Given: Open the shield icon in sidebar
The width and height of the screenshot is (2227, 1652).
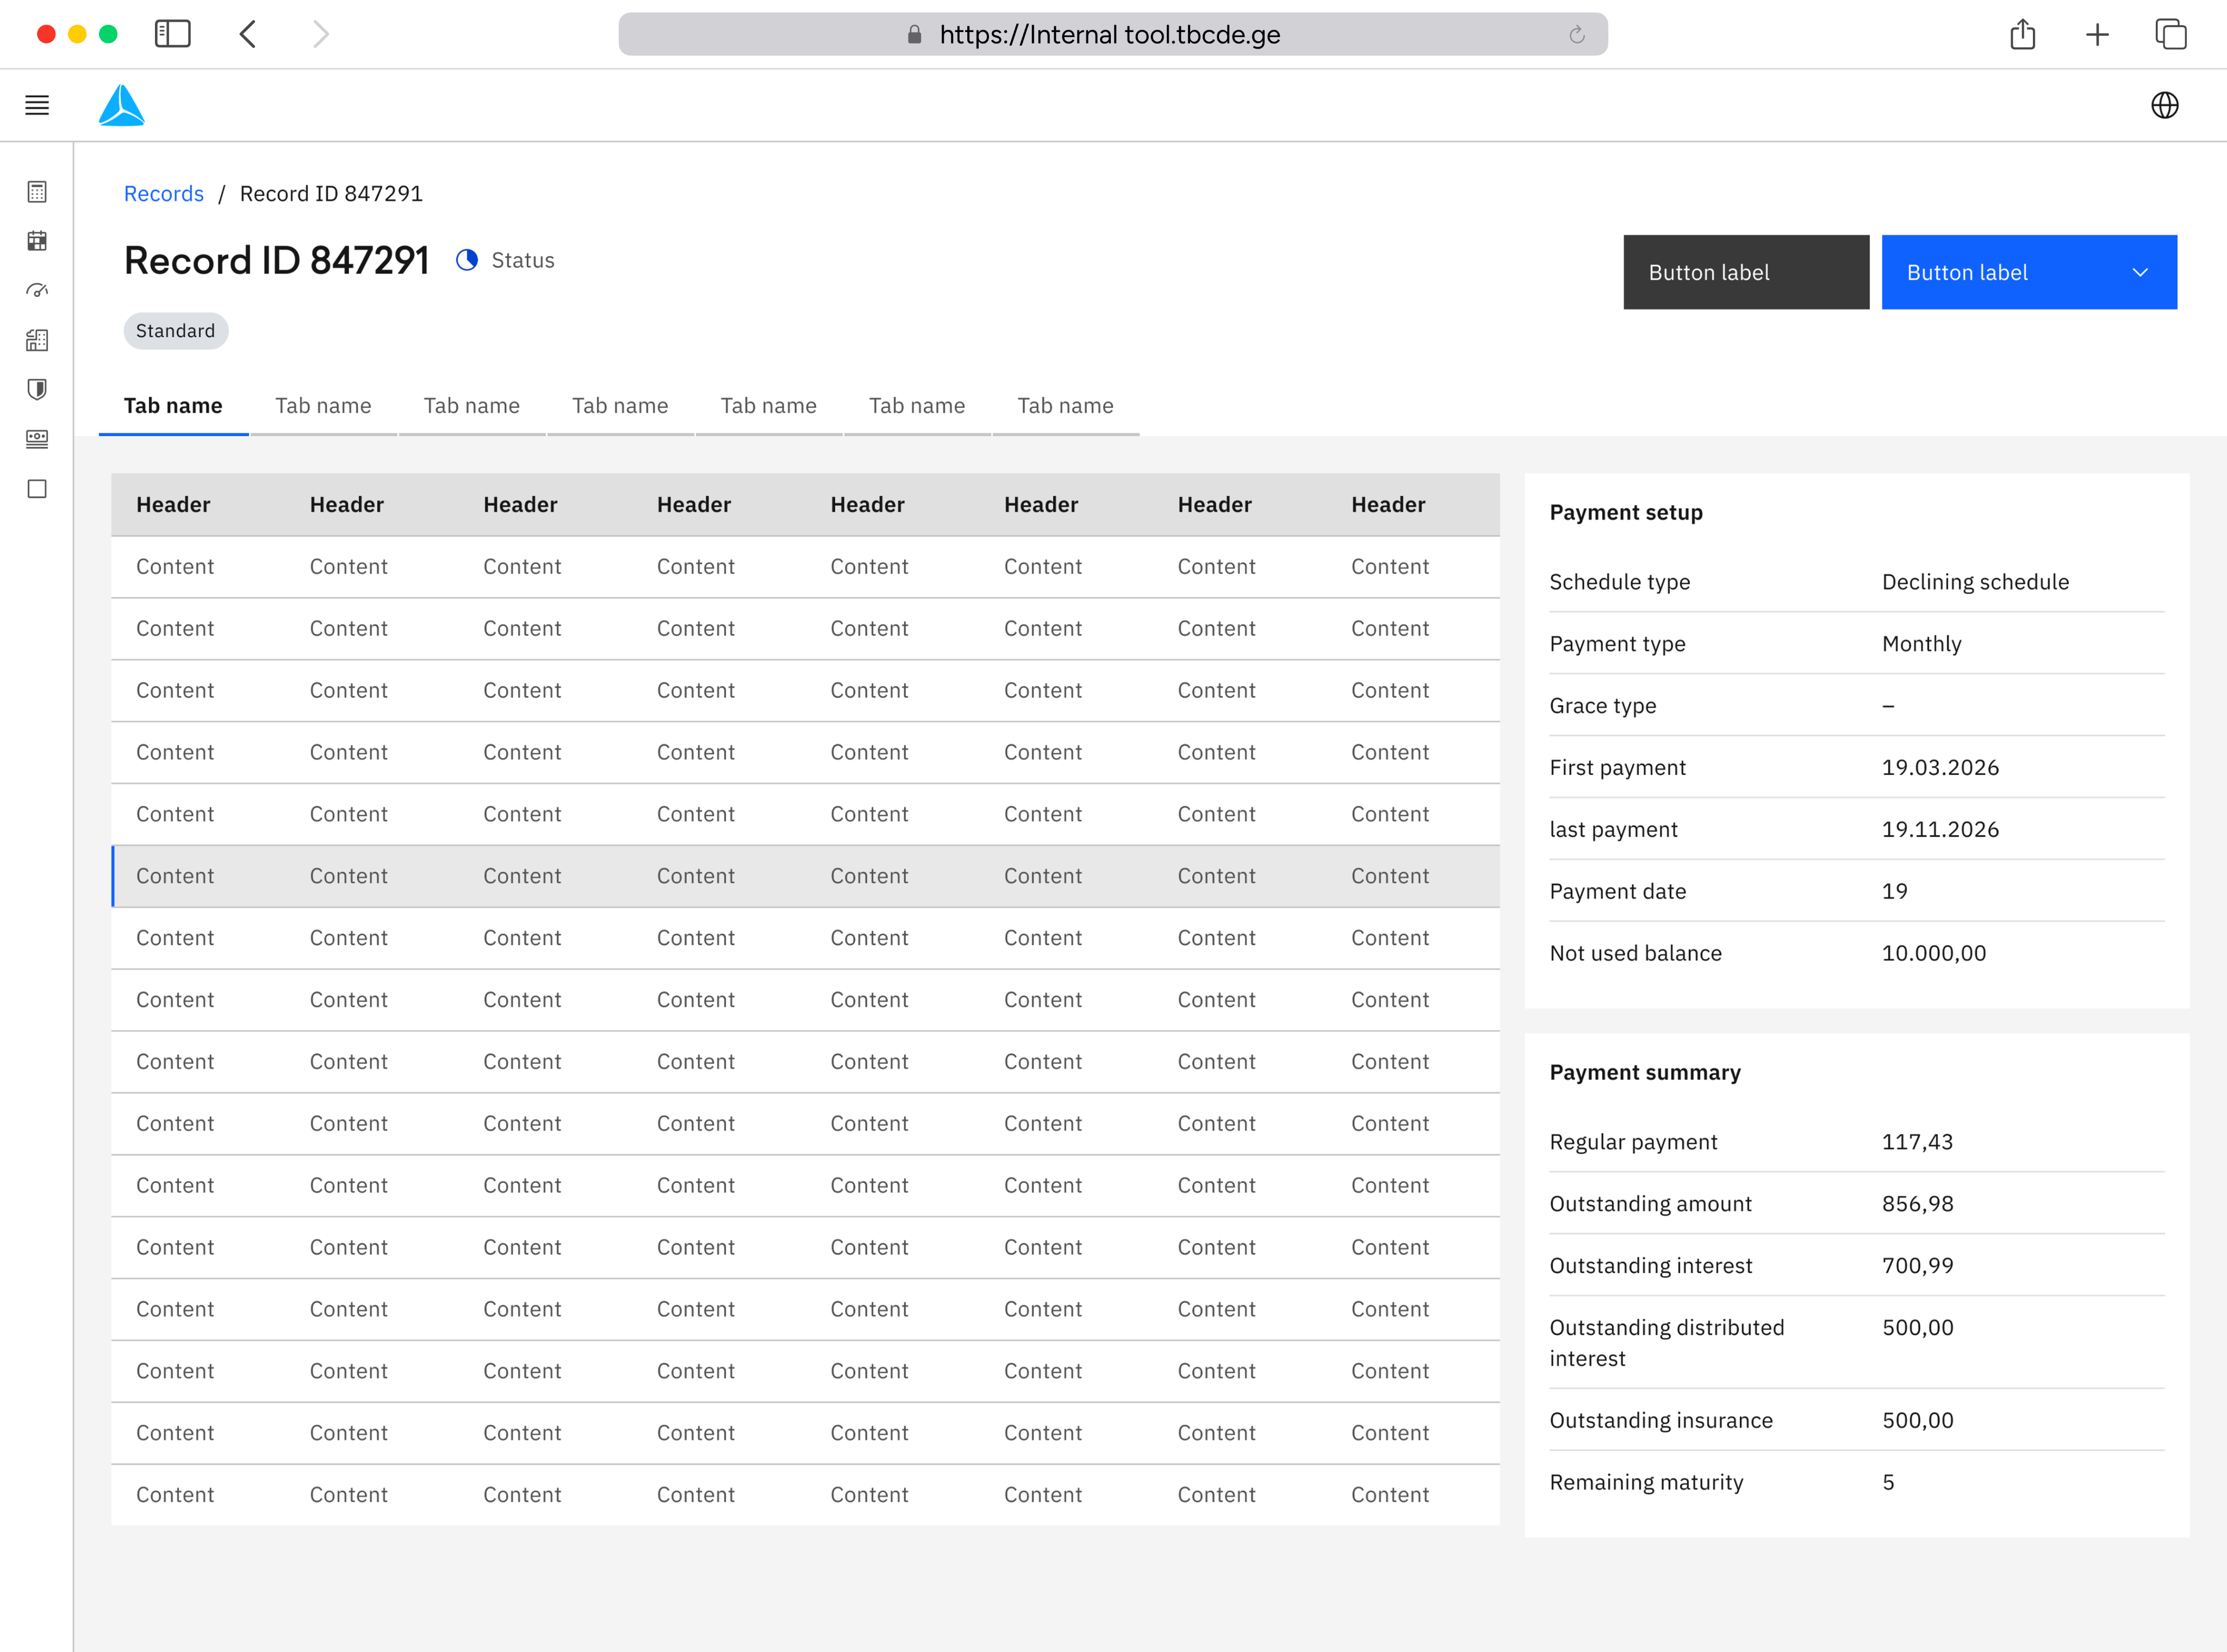Looking at the screenshot, I should 37,390.
